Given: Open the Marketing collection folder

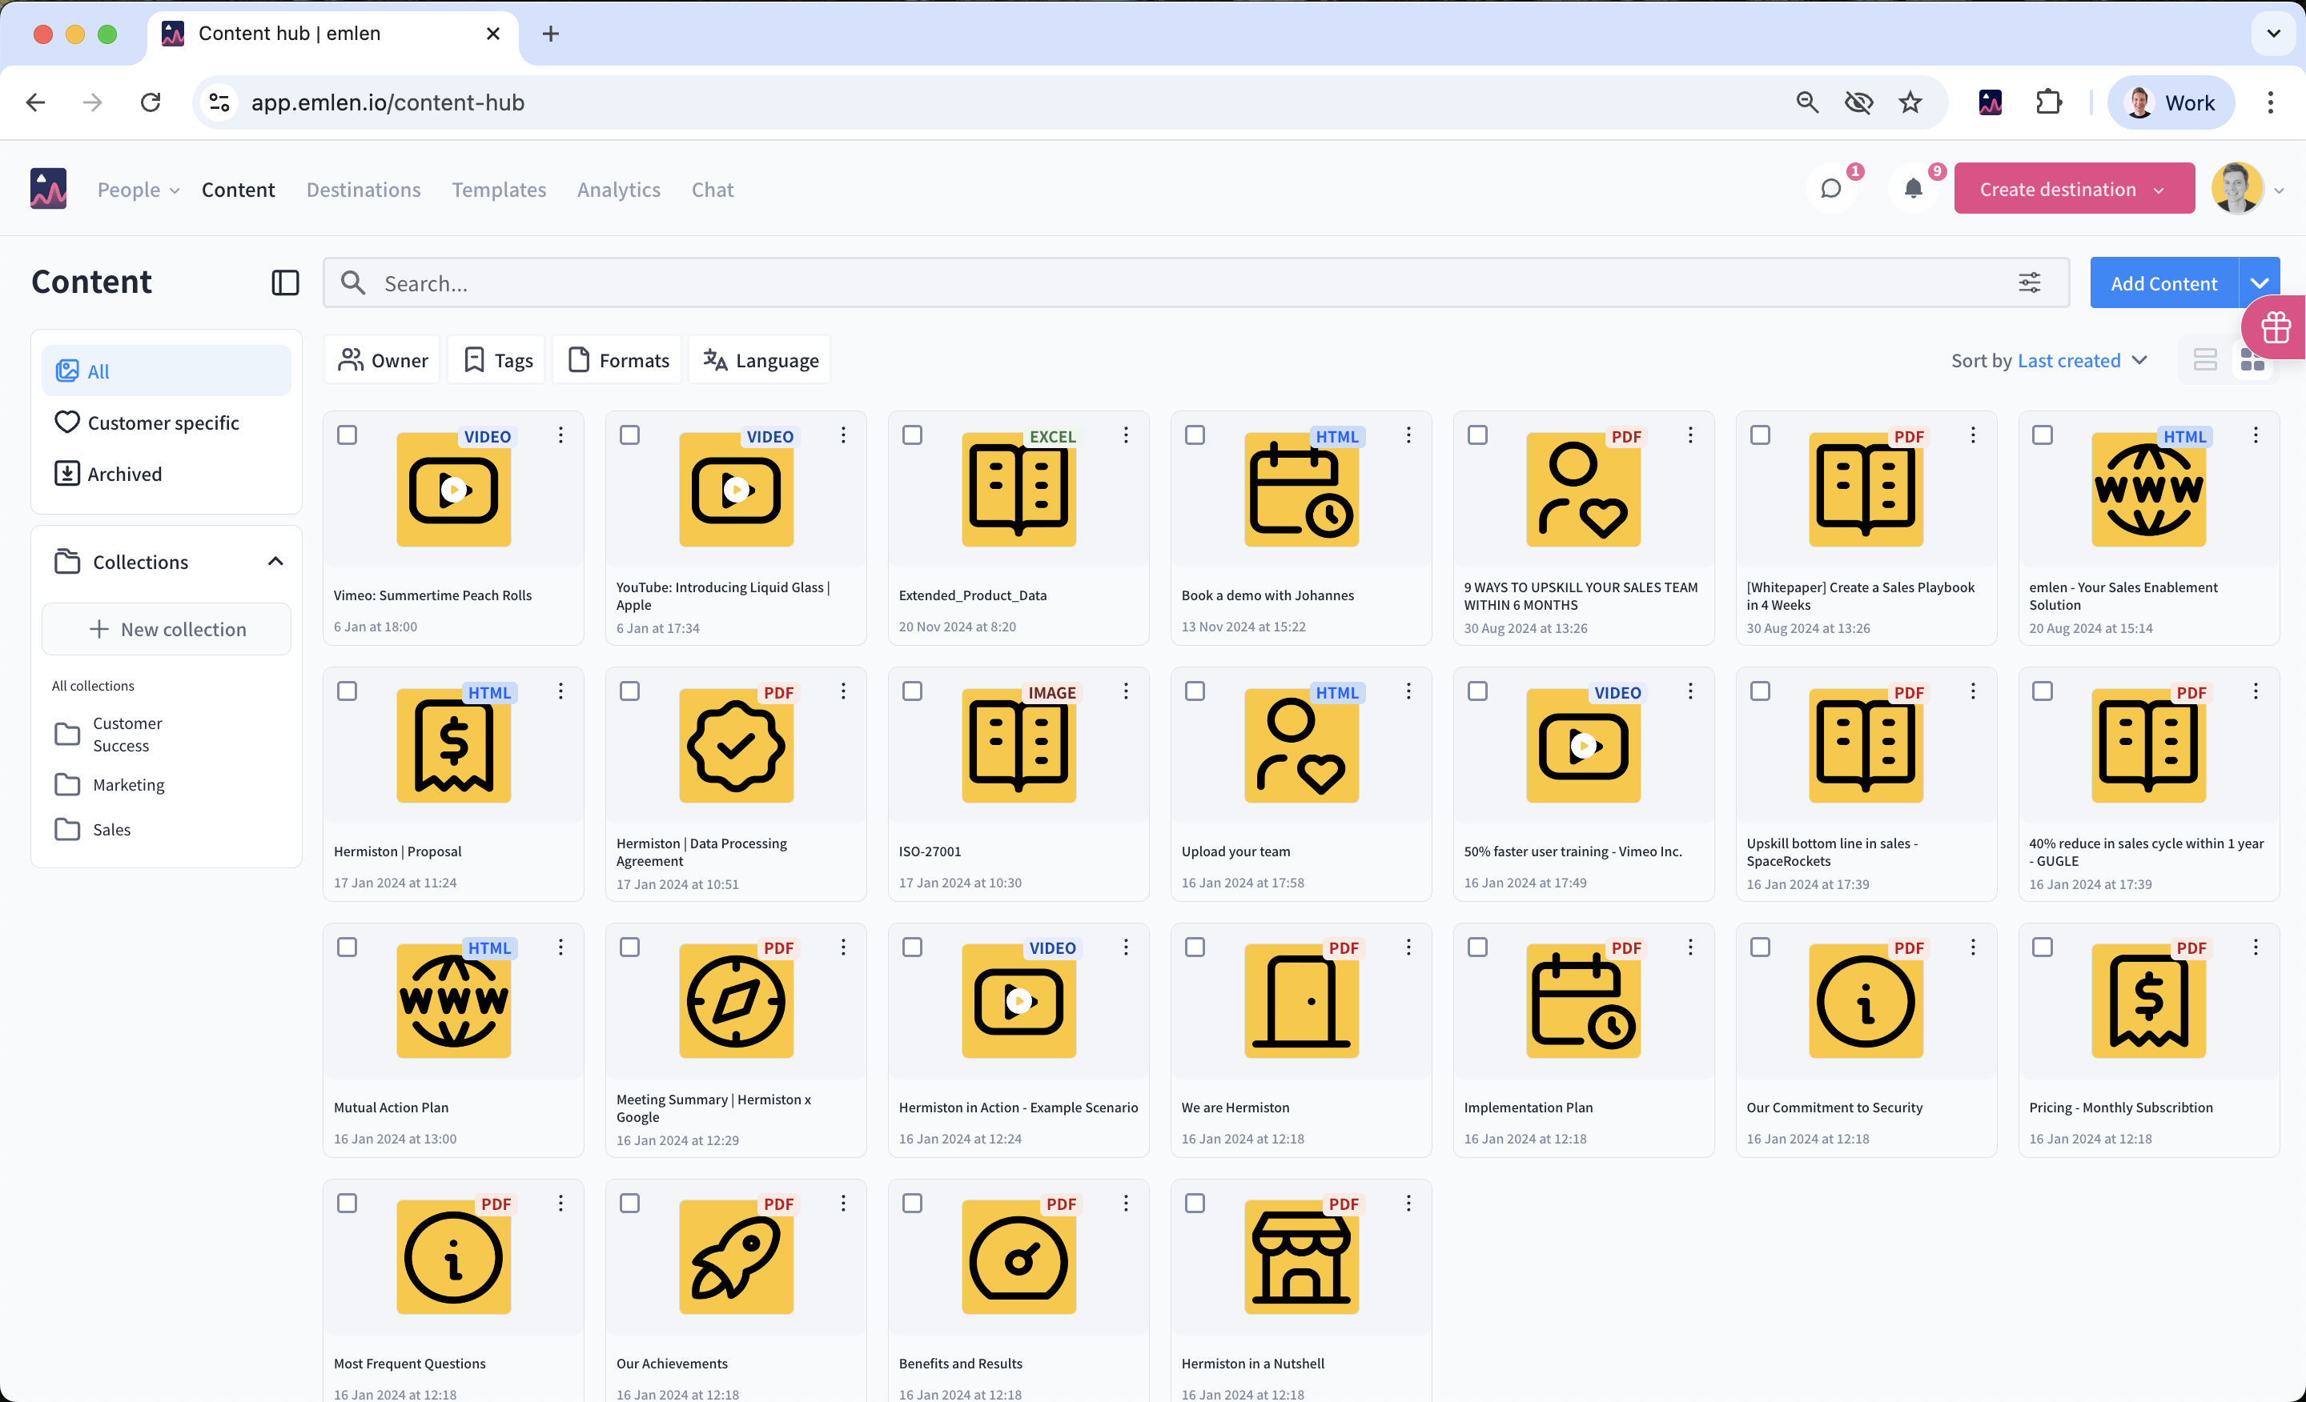Looking at the screenshot, I should click(x=128, y=785).
